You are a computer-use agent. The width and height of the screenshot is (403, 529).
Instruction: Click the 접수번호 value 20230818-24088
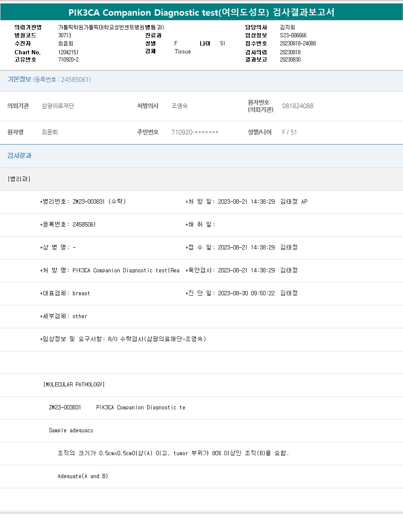click(x=298, y=44)
